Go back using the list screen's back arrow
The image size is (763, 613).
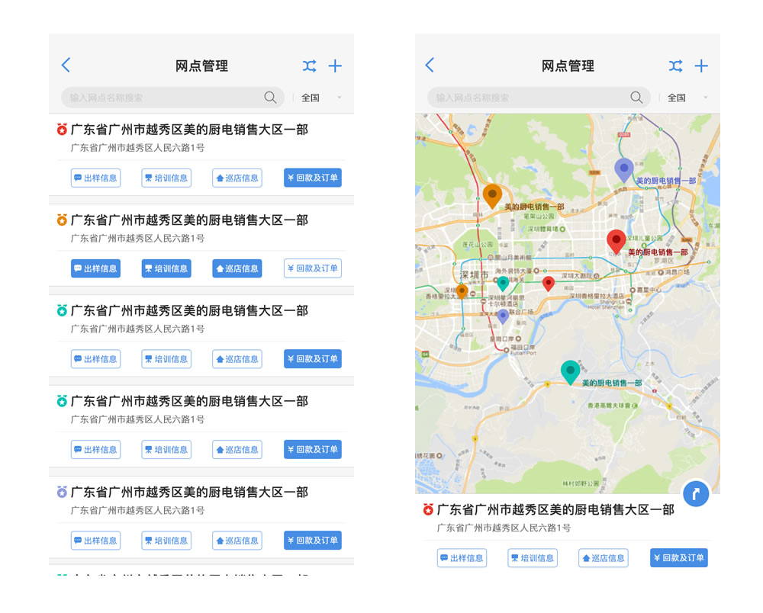(x=66, y=65)
